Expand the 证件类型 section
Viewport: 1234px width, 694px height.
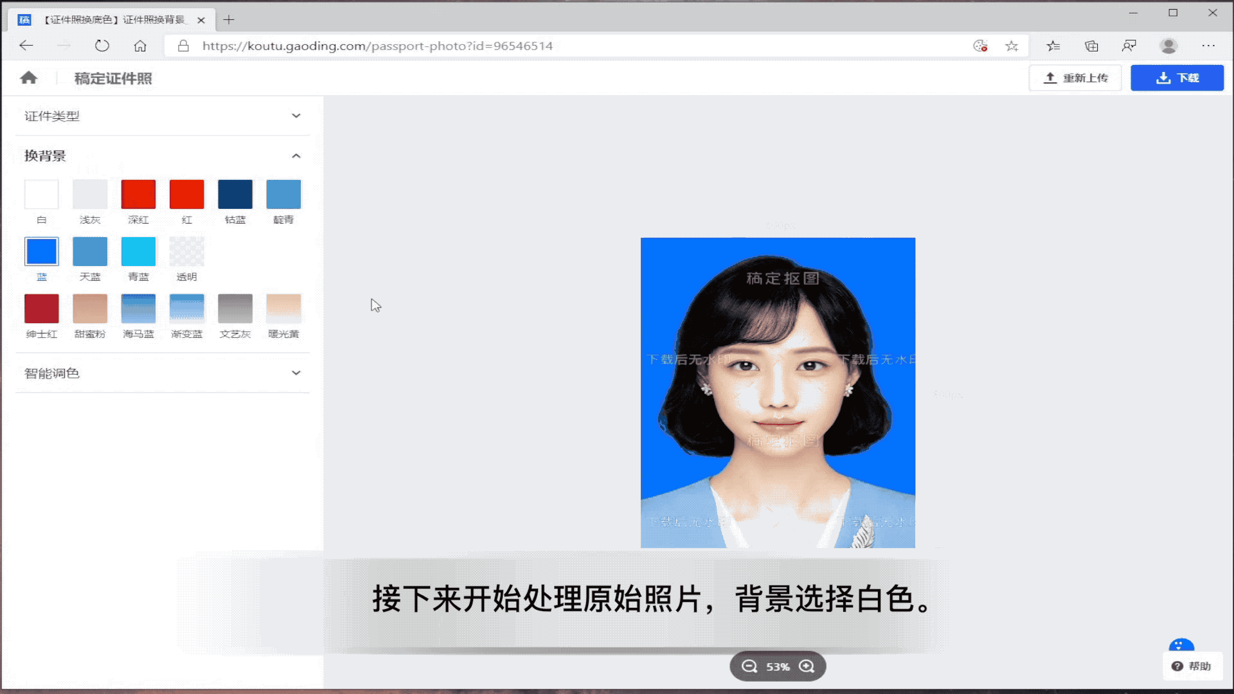(296, 116)
